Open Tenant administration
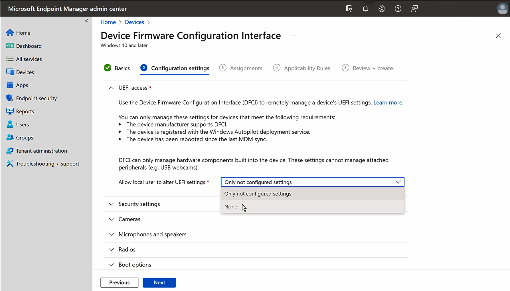Image resolution: width=510 pixels, height=291 pixels. (x=41, y=150)
